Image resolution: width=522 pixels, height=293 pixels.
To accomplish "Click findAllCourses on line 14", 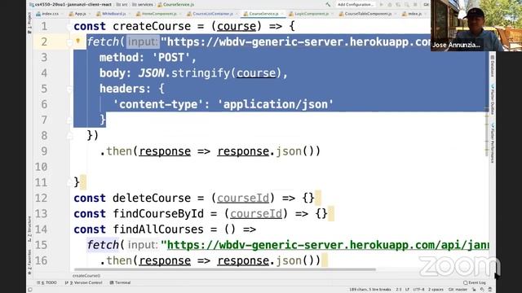I will coord(158,230).
